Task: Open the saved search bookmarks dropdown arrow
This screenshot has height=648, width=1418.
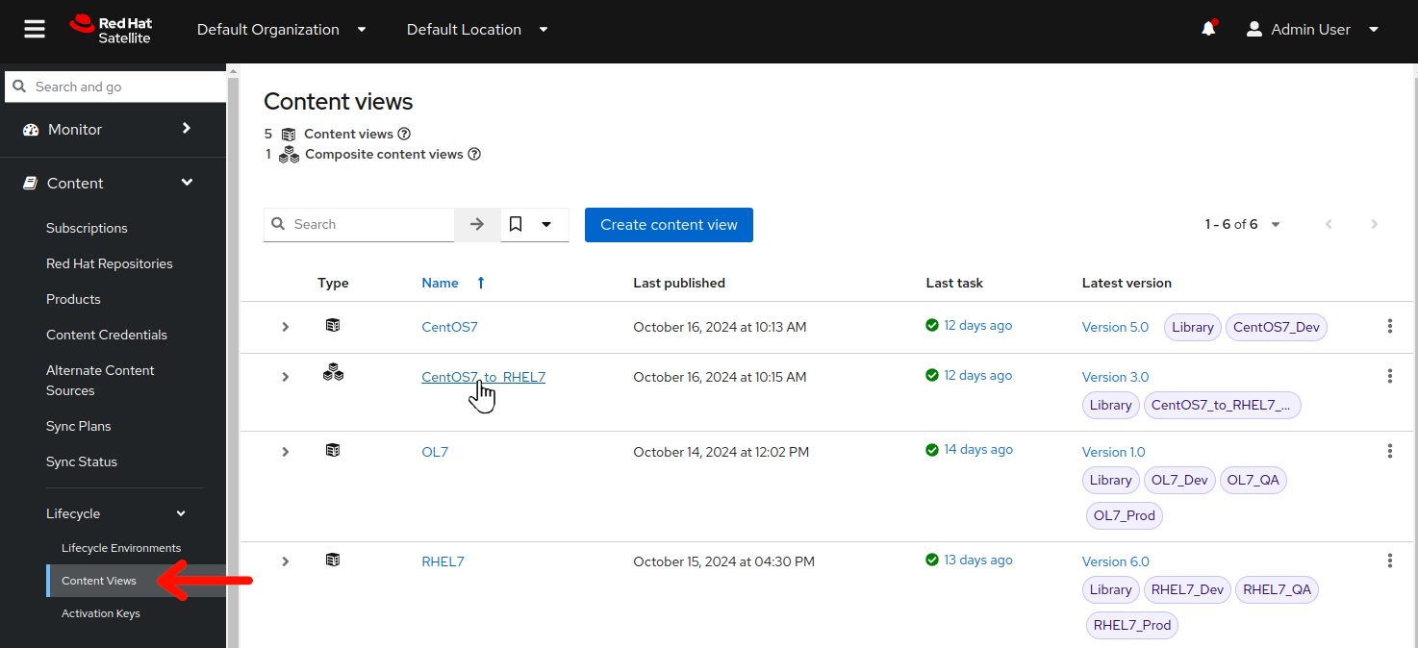Action: pos(546,224)
